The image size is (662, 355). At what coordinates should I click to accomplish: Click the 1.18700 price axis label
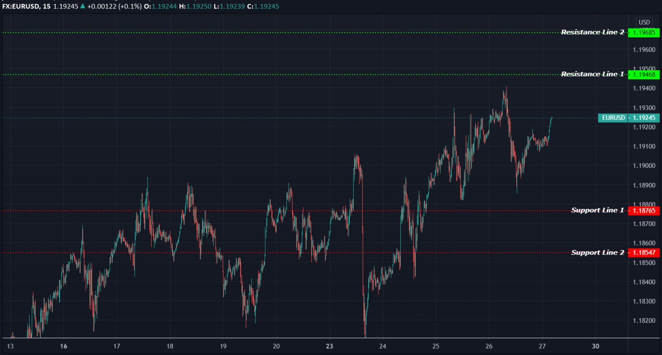click(x=644, y=224)
